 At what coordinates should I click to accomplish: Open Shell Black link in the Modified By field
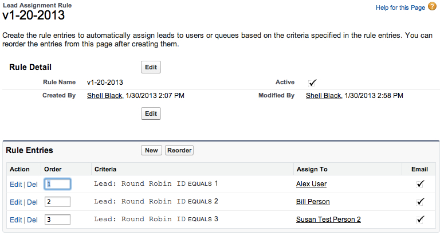[x=323, y=96]
